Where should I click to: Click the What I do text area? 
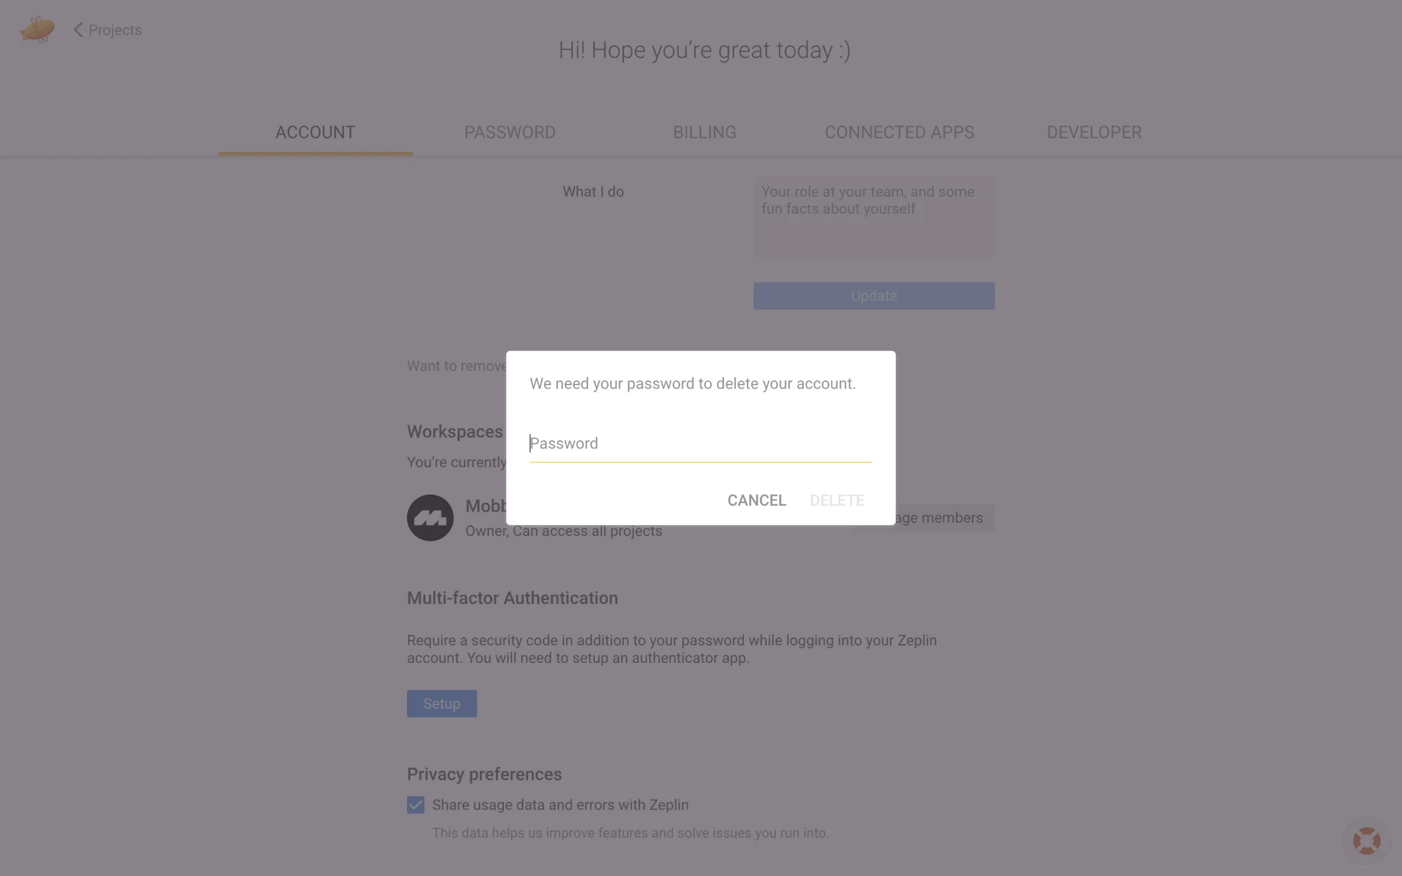coord(873,217)
